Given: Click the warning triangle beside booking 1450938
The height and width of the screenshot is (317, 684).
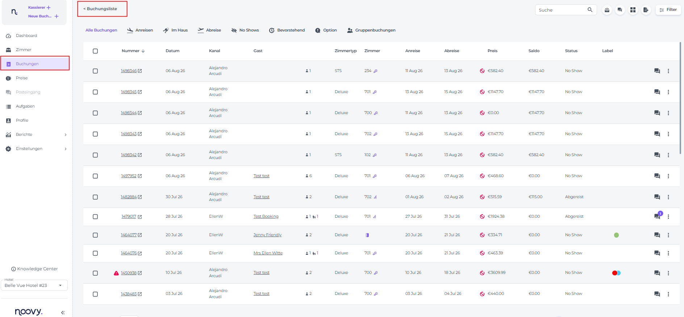Looking at the screenshot, I should click(116, 273).
